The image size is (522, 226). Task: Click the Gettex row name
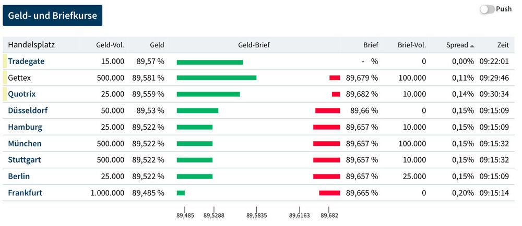(x=20, y=78)
